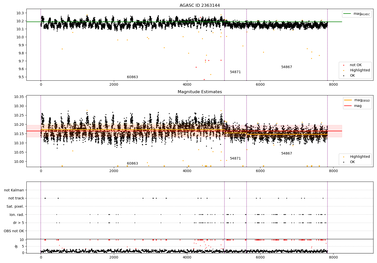The height and width of the screenshot is (263, 377).
Task: Click the 'OBS not OK' row label
Action: click(14, 231)
